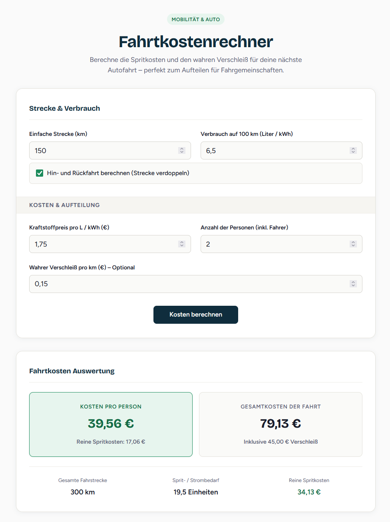Increment the Kraftstoffpreis with the up arrow
Image resolution: width=390 pixels, height=522 pixels.
(182, 242)
